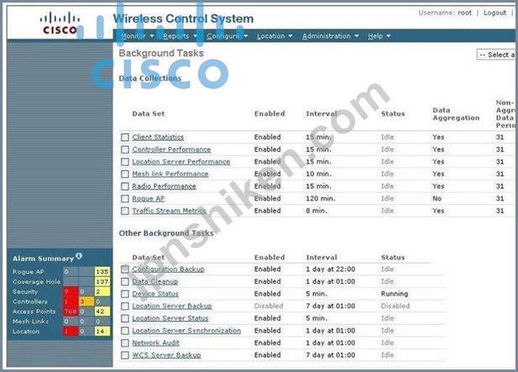518x372 pixels.
Task: Check the Location Server Backup checkbox
Action: (124, 307)
